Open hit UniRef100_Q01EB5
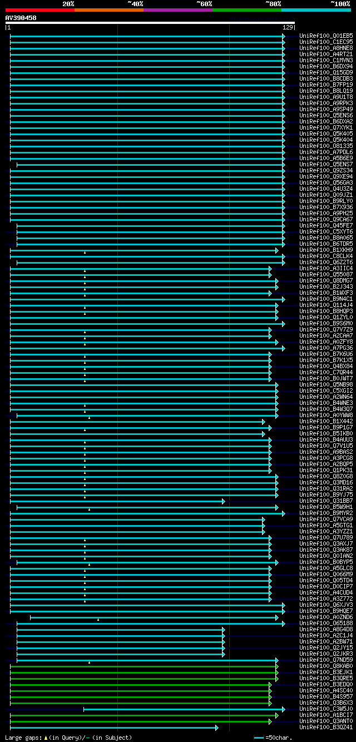Viewport: 356px width, 742px height. (326, 36)
